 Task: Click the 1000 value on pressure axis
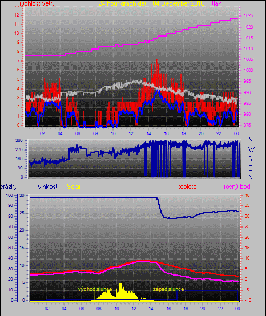(x=248, y=70)
